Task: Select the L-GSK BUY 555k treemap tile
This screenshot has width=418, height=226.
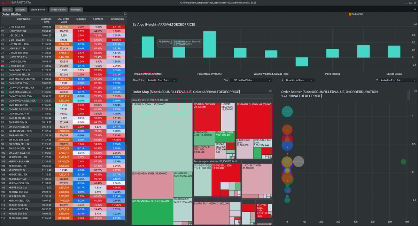Action: pyautogui.click(x=225, y=136)
